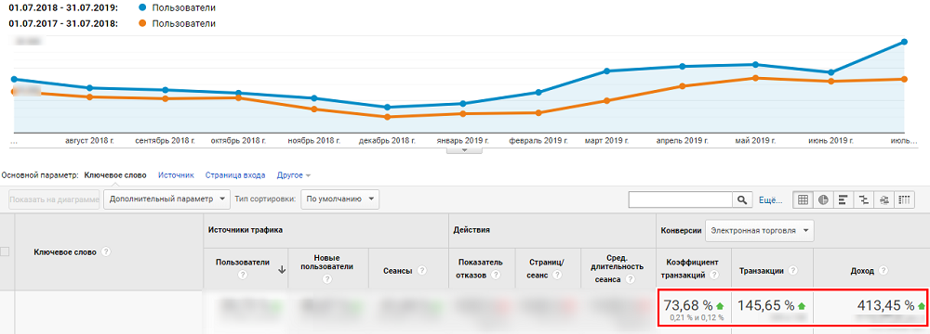Screen dimensions: 930x334
Task: Click orange data point for май 2019
Action: pos(755,78)
